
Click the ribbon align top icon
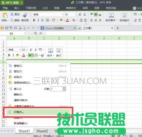click(92, 14)
